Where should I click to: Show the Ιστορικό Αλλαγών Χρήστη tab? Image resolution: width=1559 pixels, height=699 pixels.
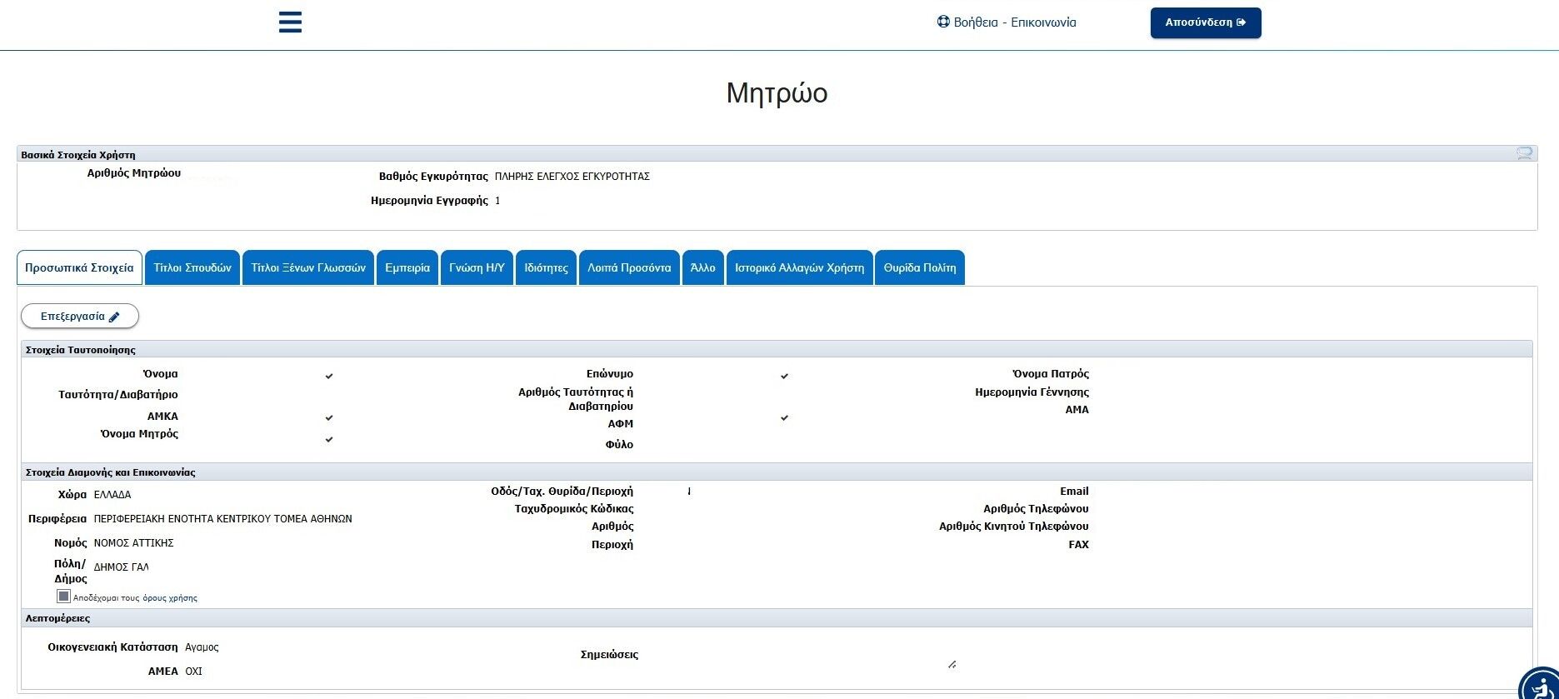tap(799, 268)
